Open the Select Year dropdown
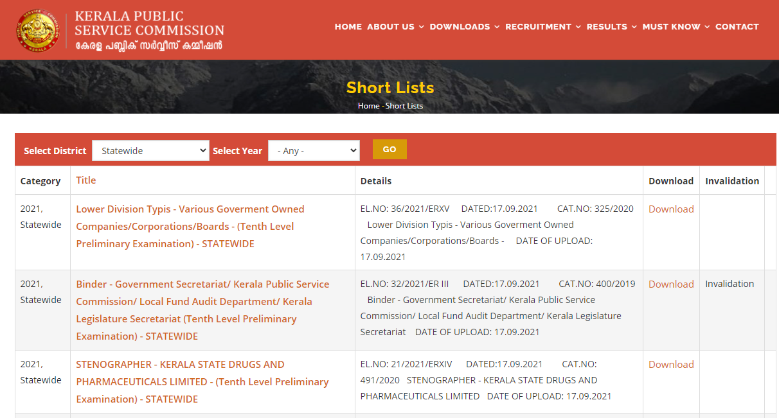779x418 pixels. (x=314, y=151)
